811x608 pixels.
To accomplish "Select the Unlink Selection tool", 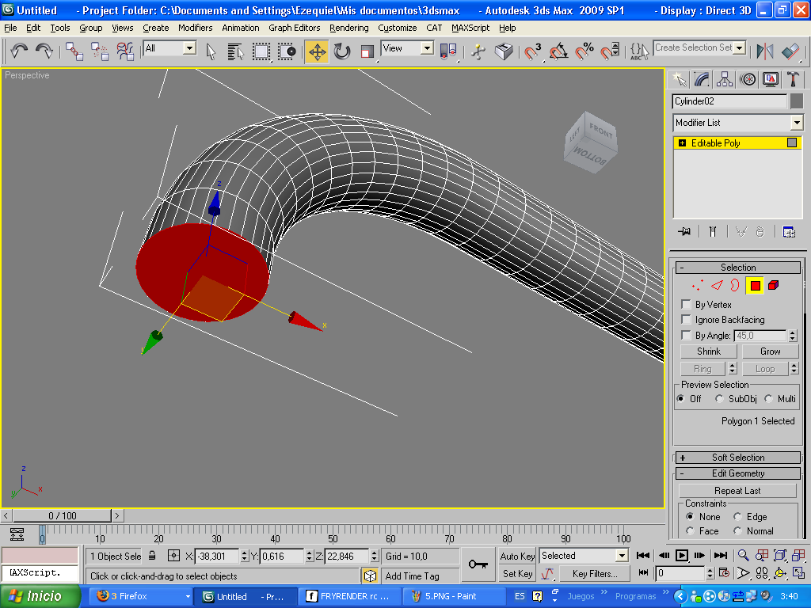I will coord(100,51).
